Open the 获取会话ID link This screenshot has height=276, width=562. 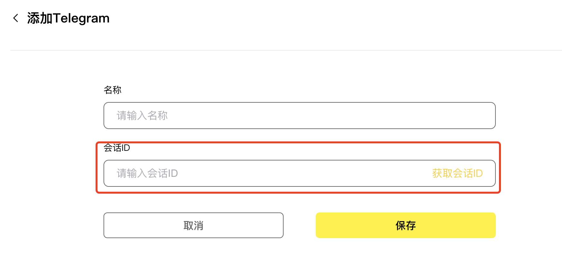pos(457,173)
